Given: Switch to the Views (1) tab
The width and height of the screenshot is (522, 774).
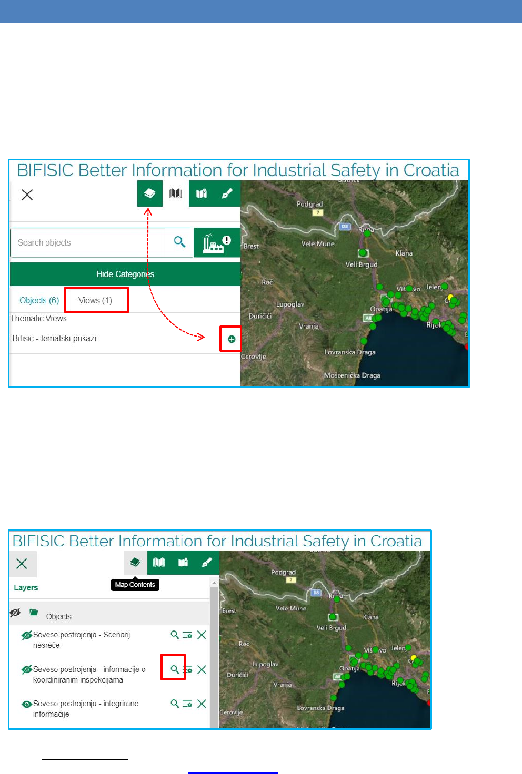Looking at the screenshot, I should tap(95, 300).
